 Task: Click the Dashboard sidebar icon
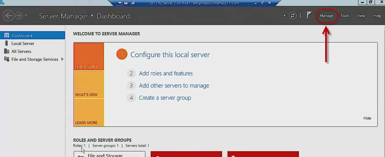click(7, 35)
